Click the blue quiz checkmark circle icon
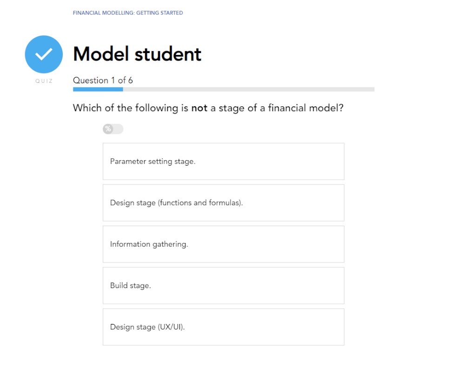 44,54
